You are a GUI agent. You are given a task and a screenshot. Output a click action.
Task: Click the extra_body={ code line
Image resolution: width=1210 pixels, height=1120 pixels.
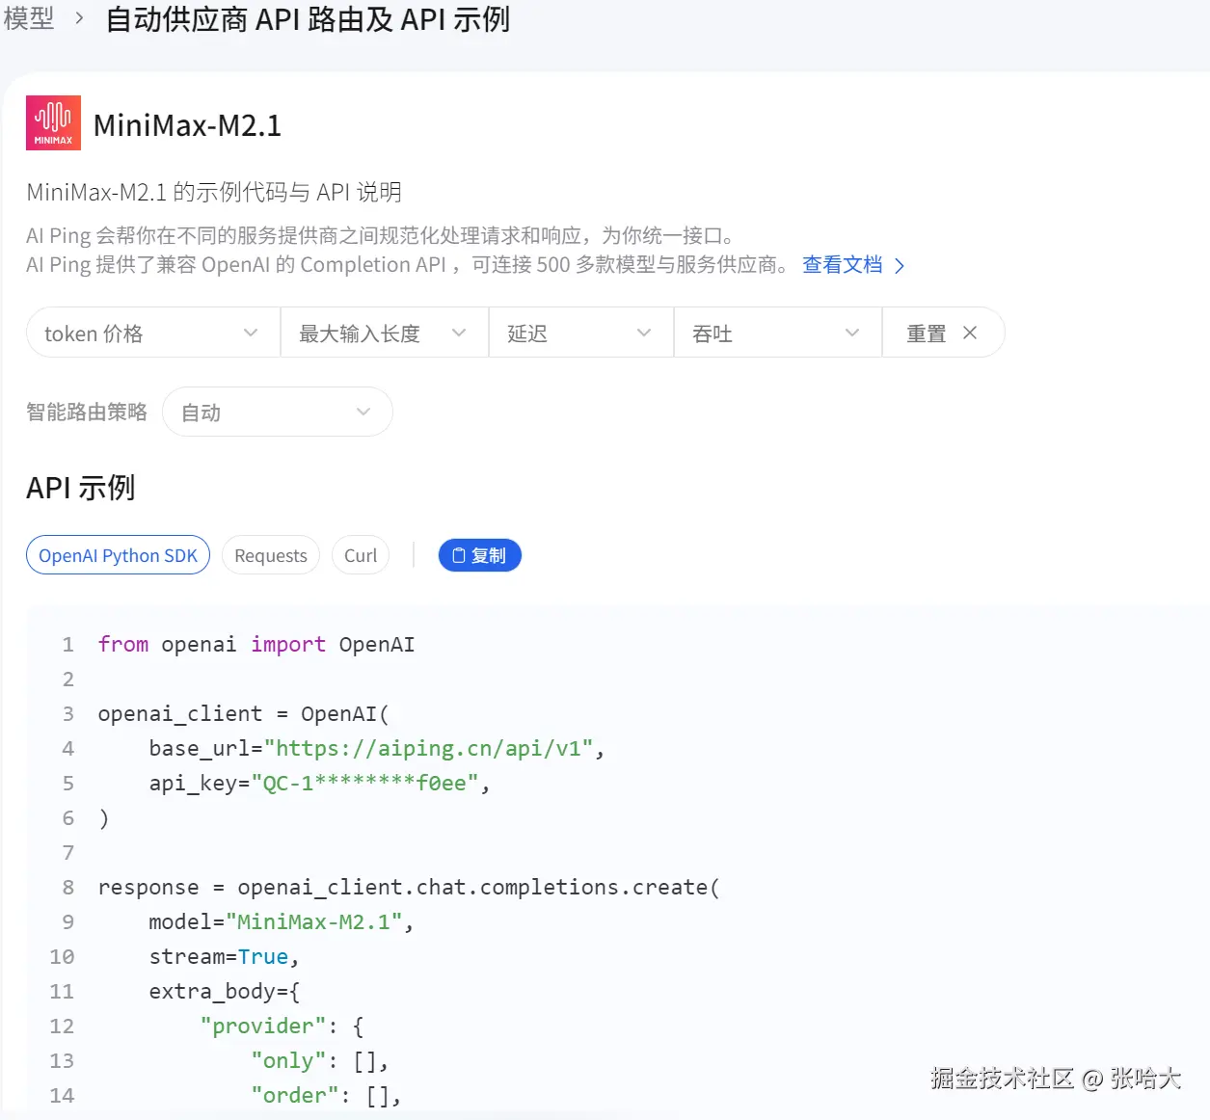[x=225, y=991]
